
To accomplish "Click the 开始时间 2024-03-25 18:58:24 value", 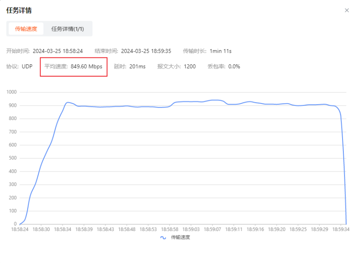I will (x=58, y=51).
